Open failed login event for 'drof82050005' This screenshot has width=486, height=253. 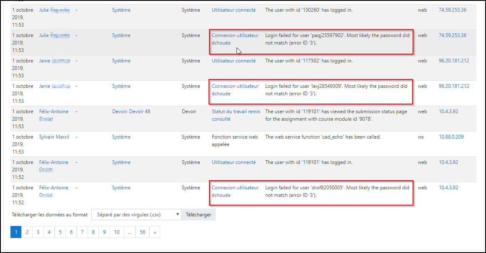[x=235, y=191]
